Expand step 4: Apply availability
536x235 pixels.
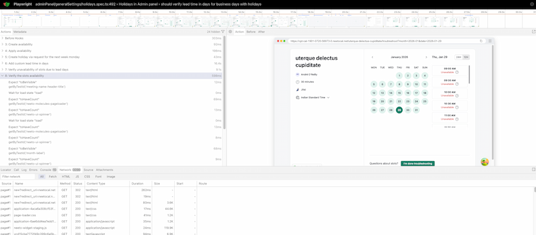tap(3, 50)
